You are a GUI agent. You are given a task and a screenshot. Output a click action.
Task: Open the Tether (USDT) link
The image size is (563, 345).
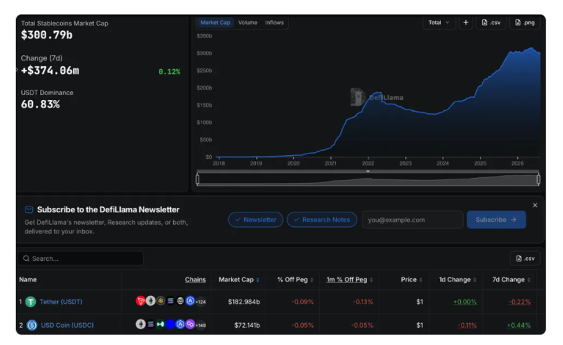pos(61,302)
